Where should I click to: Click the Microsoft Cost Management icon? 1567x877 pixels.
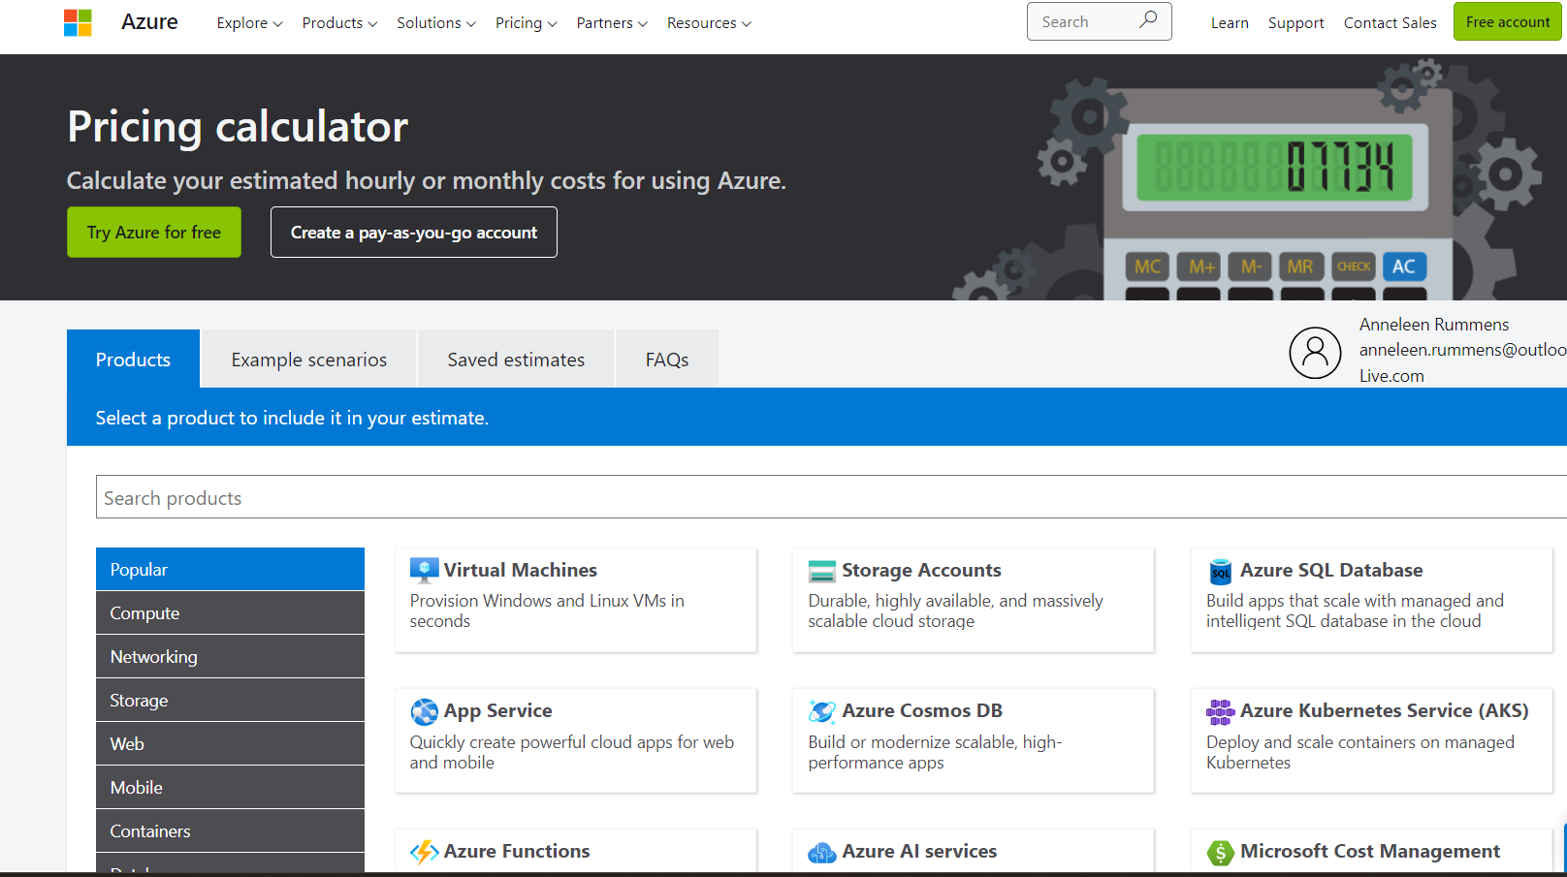[1220, 852]
